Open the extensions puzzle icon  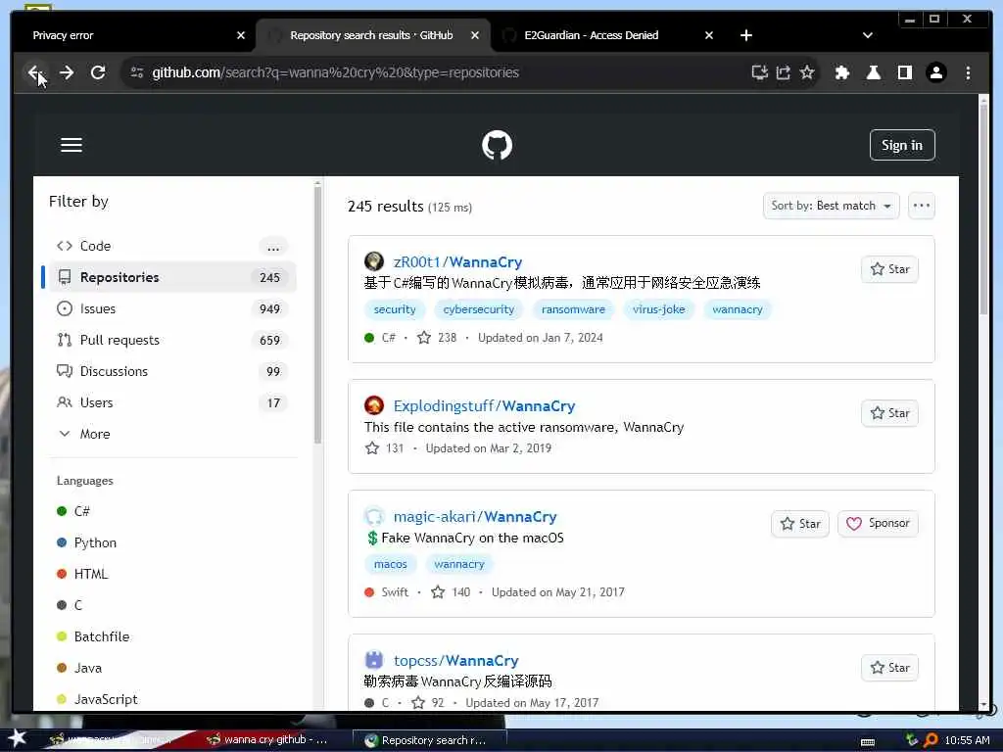pyautogui.click(x=841, y=72)
